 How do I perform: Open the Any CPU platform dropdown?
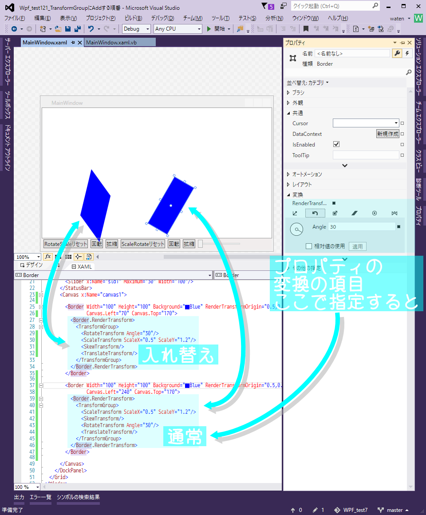click(x=199, y=28)
